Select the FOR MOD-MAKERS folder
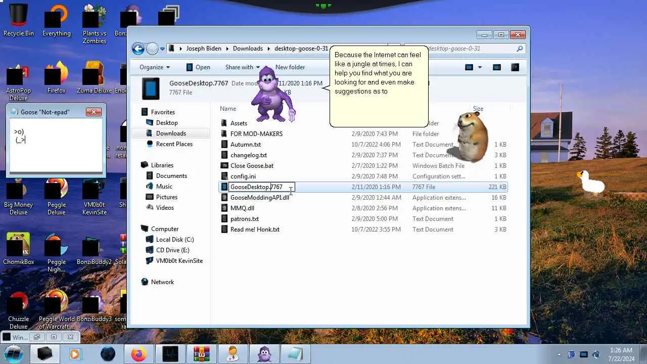Viewport: 647px width, 364px height. 256,134
